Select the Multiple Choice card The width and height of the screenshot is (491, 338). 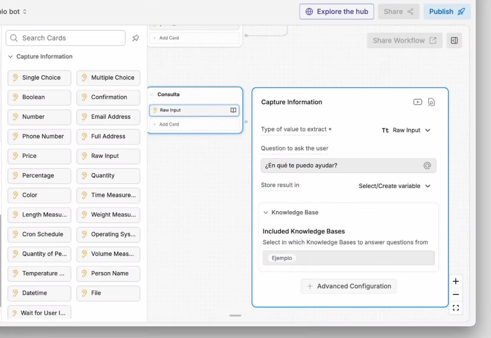coord(108,78)
